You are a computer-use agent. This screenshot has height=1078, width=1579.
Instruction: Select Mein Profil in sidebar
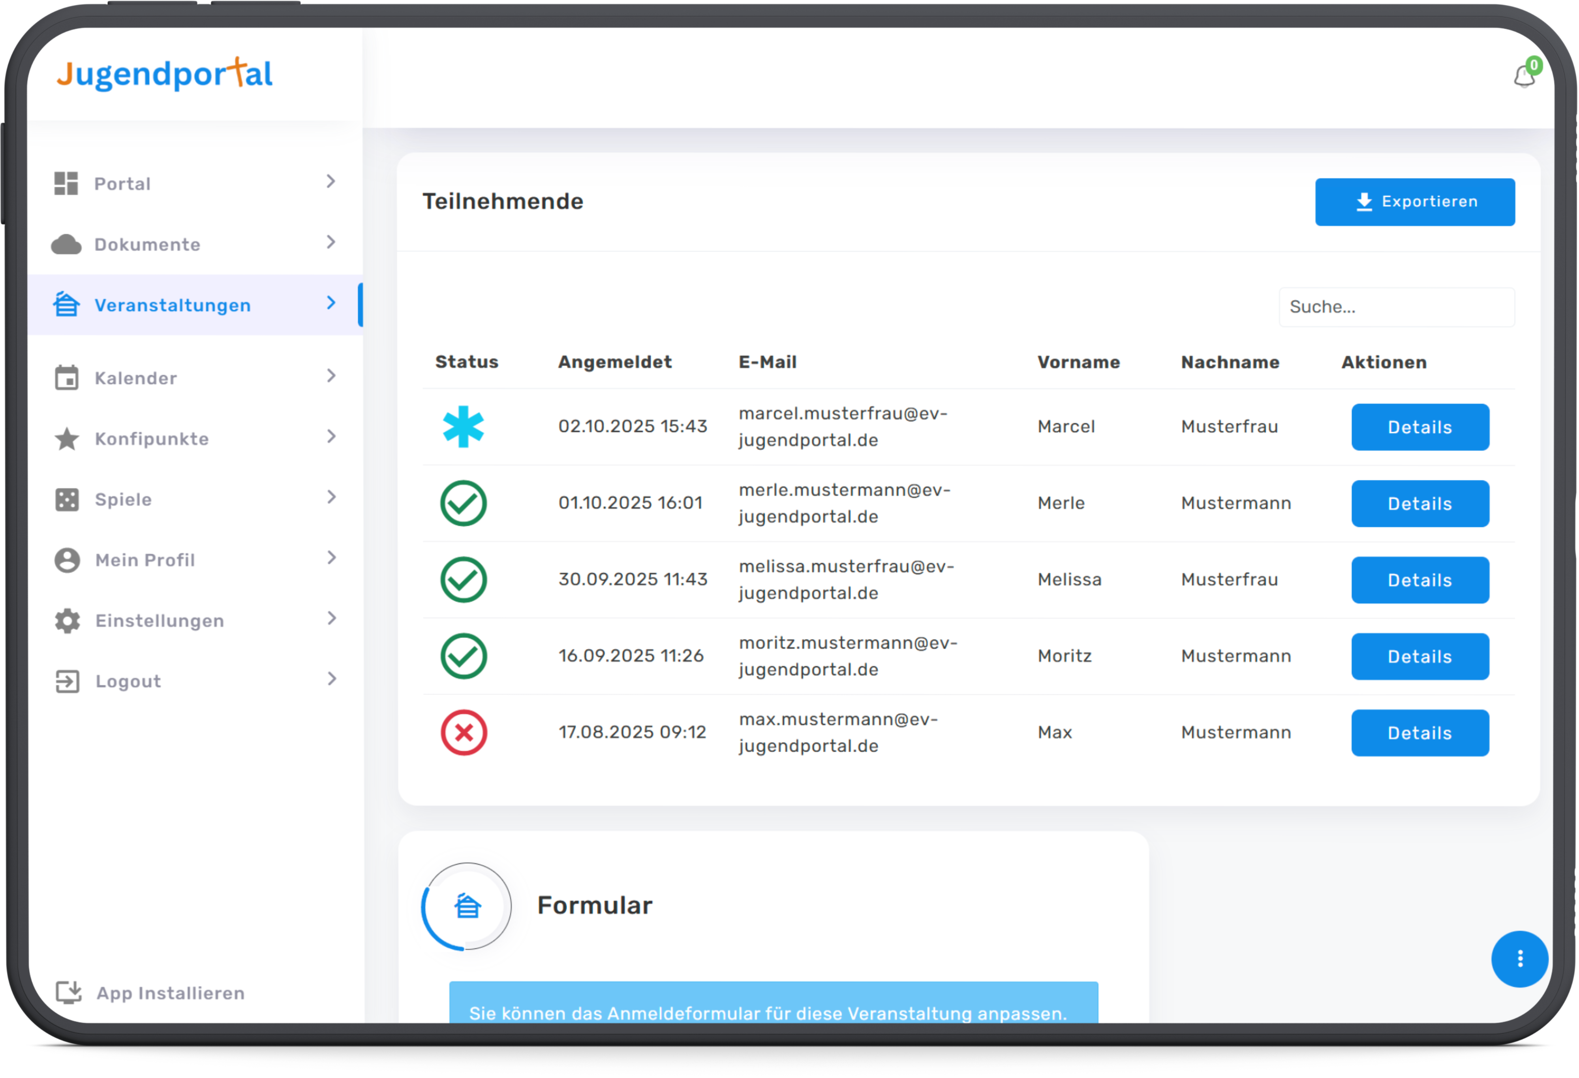point(145,560)
